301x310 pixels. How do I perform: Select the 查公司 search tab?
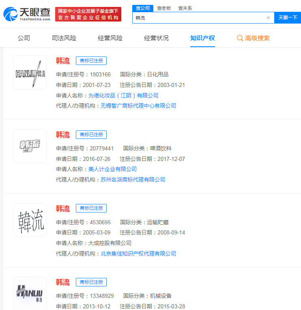pyautogui.click(x=143, y=8)
